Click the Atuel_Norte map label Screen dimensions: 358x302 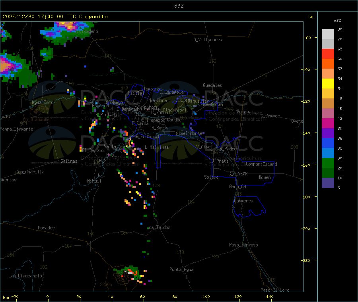[189, 133]
